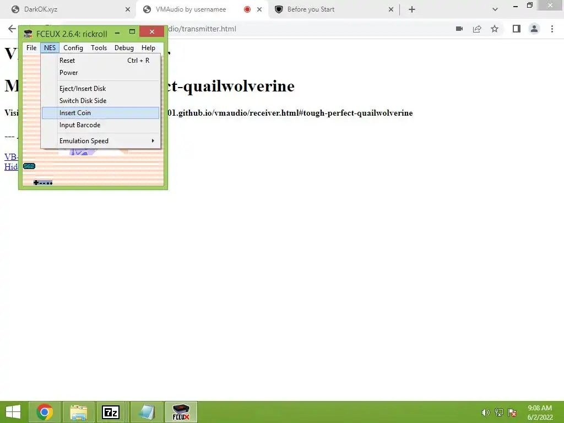The width and height of the screenshot is (564, 423).
Task: Select Eject/Insert Disk menu entry
Action: (x=100, y=89)
